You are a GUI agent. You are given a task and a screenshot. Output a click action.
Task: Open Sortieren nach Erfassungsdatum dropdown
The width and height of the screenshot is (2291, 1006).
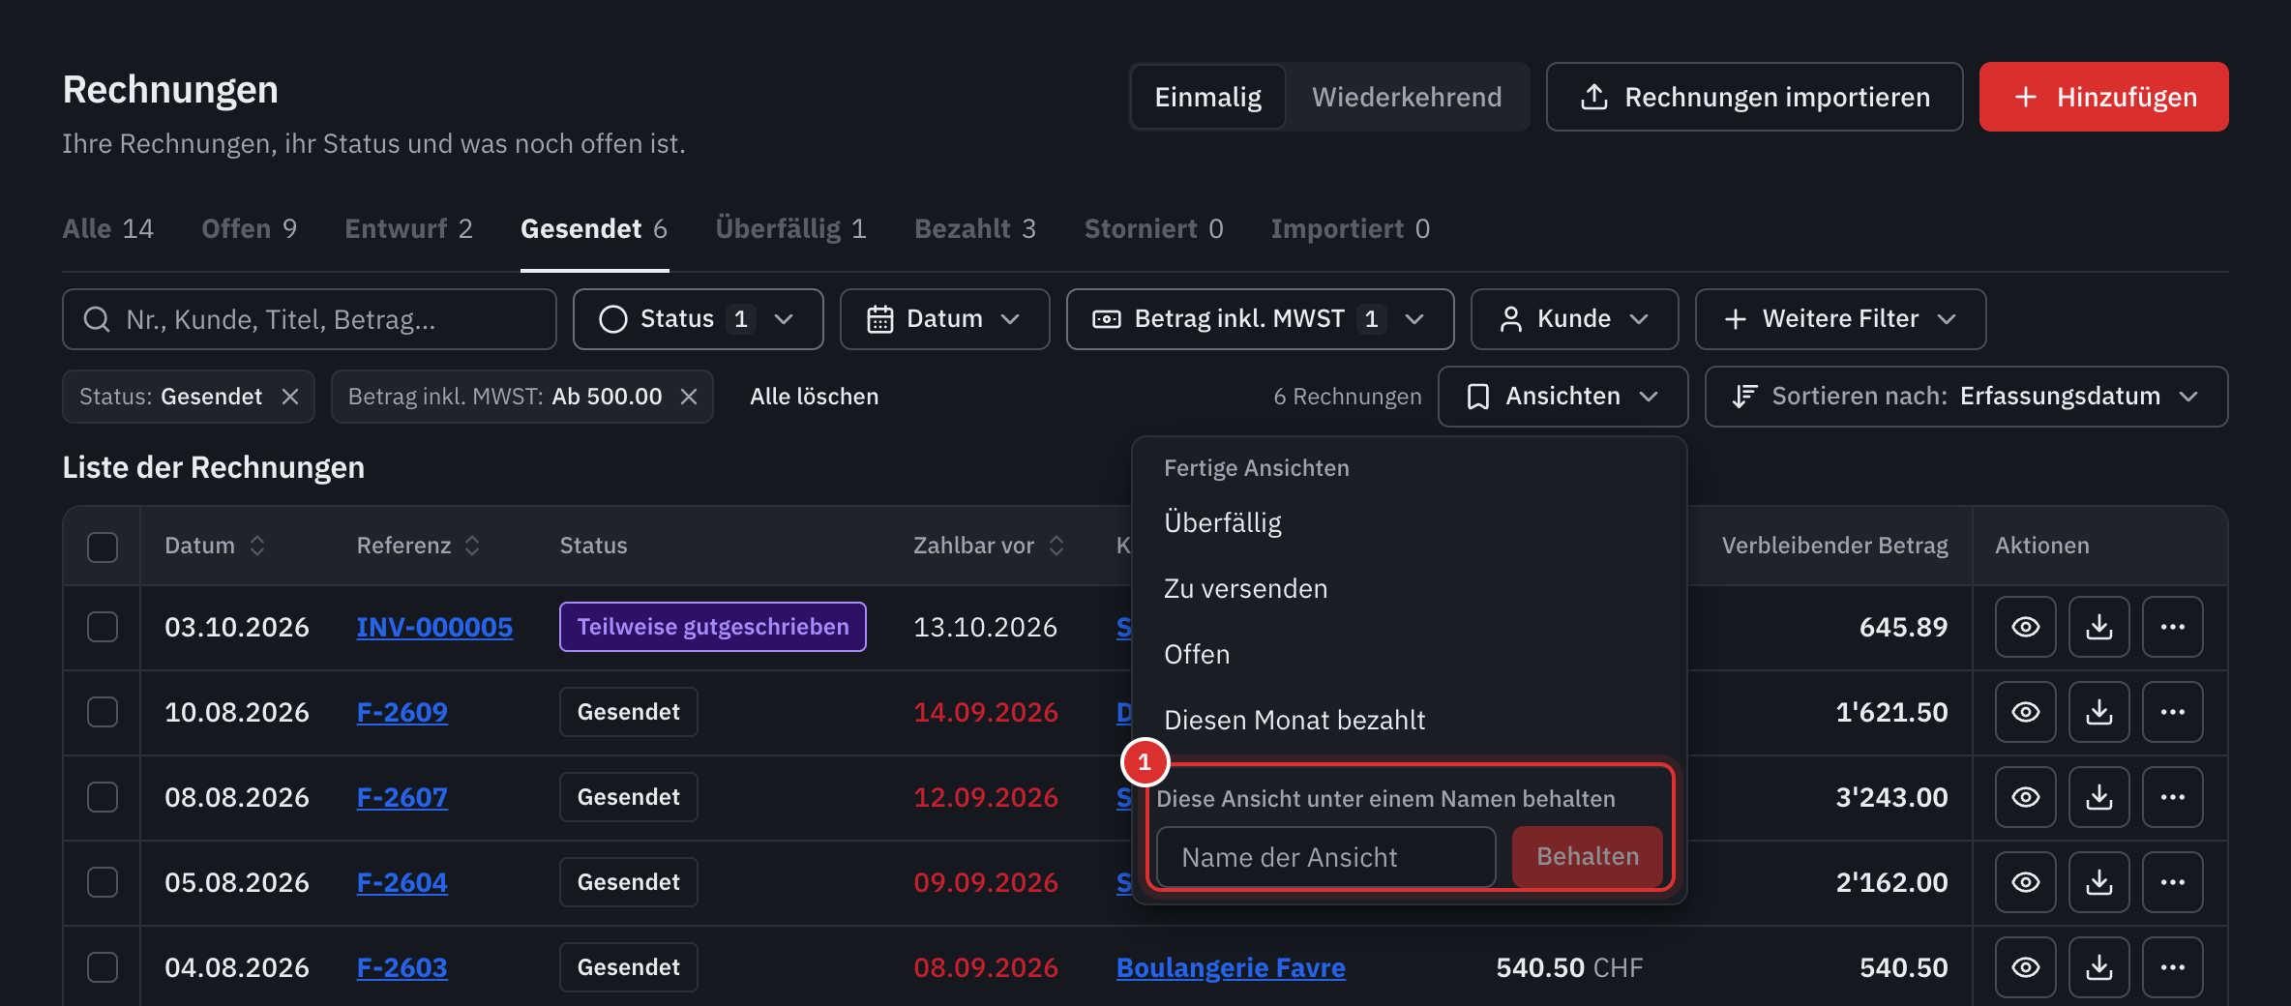point(1966,397)
